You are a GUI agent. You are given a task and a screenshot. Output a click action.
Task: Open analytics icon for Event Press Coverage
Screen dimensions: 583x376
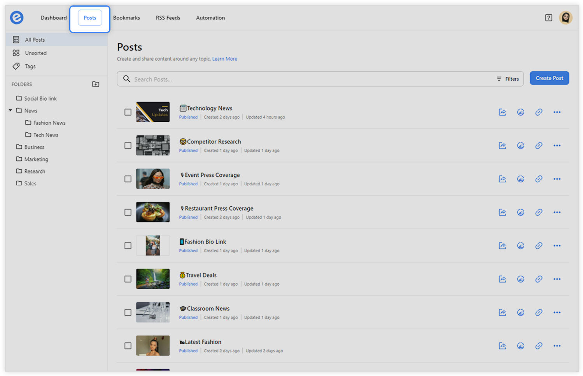tap(521, 179)
